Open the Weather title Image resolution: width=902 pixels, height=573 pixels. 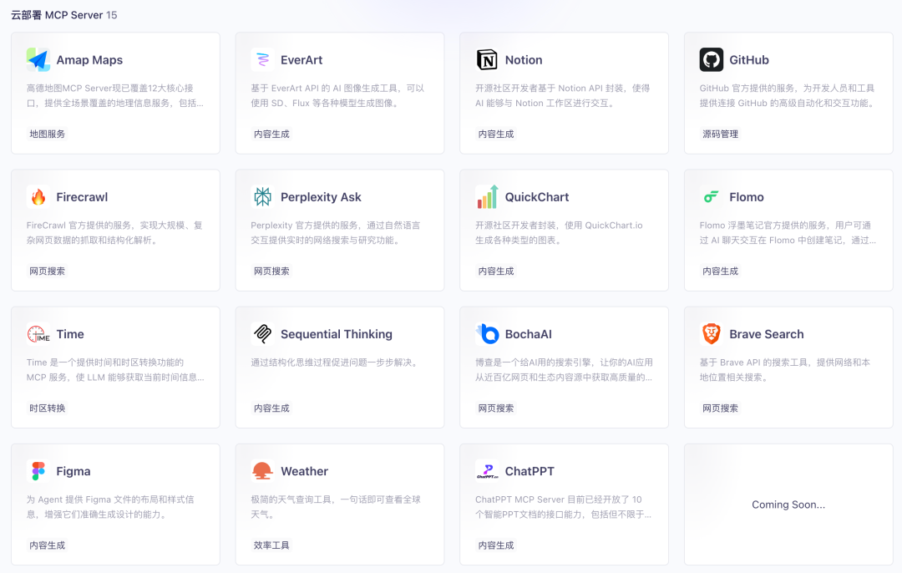coord(304,471)
